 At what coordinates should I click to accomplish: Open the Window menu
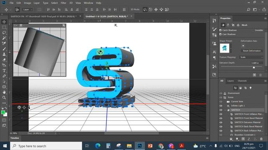(88, 3)
